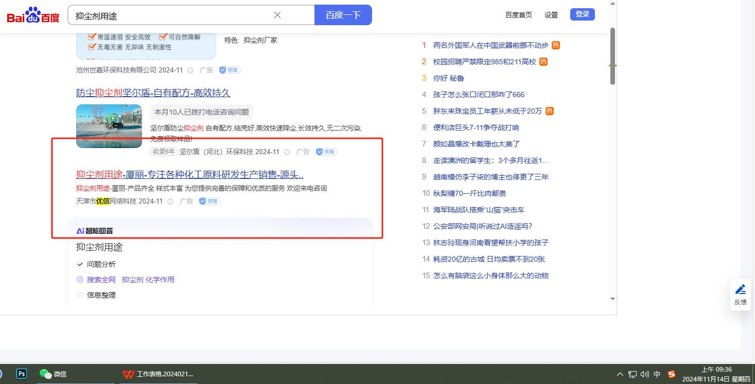Open Photoshop from the taskbar
The image size is (755, 384).
pos(22,374)
